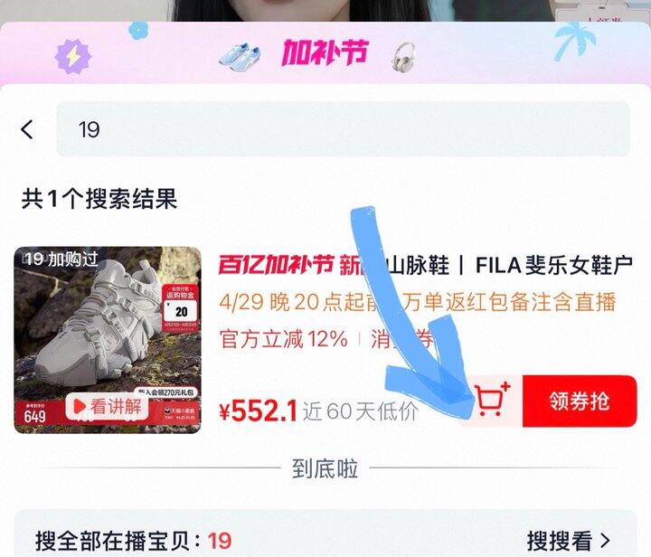Viewport: 651px width, 557px height.
Task: Focus the search field containing 19
Action: 343,129
